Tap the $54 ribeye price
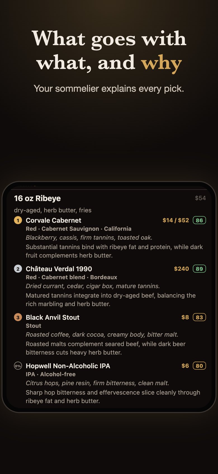Viewport: 218px width, 474px height. click(200, 198)
